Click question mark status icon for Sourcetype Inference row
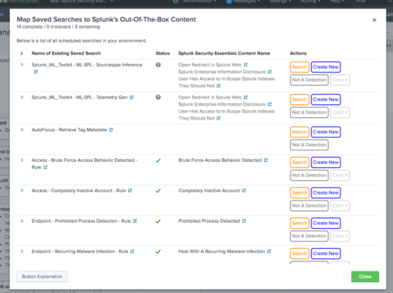393x293 pixels. click(x=158, y=65)
